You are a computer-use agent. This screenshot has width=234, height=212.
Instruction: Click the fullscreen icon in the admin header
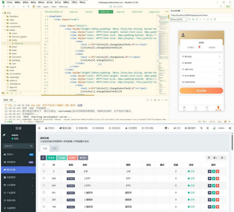[208, 128]
